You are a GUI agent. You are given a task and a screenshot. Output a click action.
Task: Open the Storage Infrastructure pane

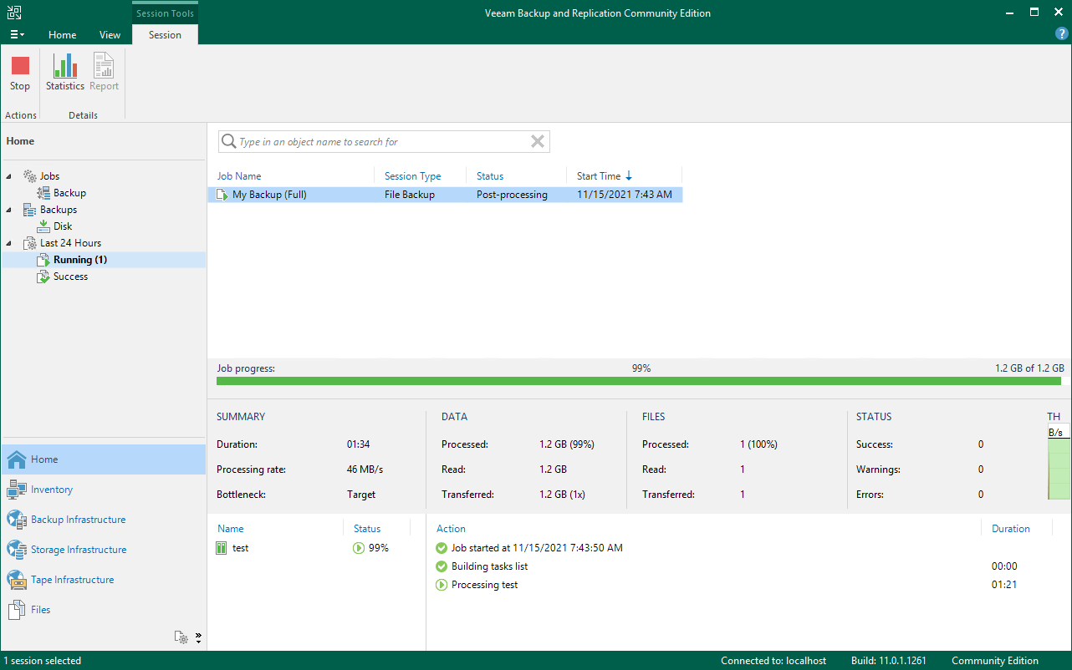tap(103, 550)
